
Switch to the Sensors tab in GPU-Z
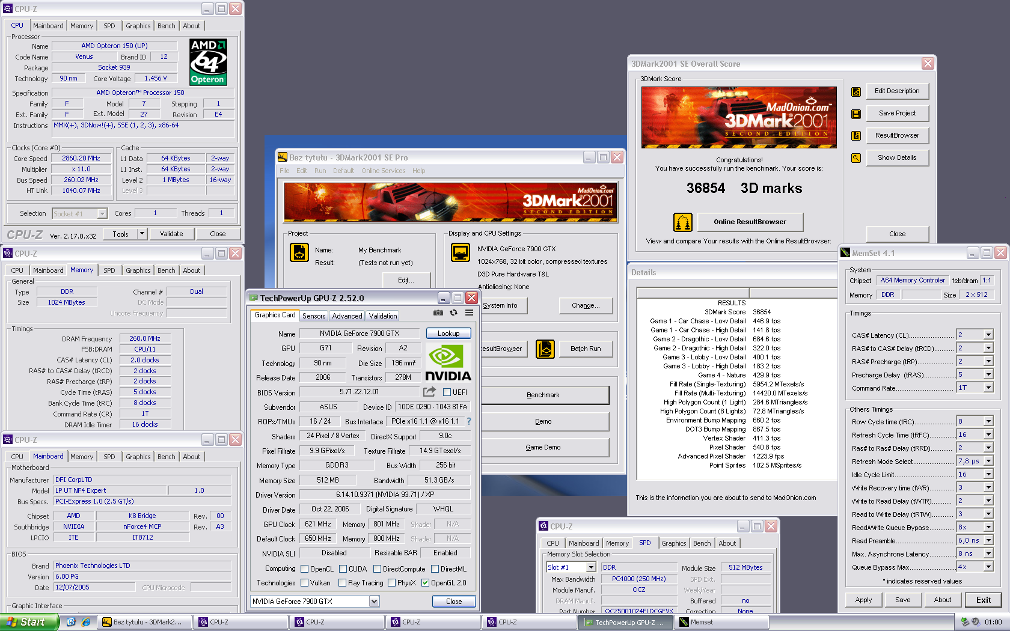(x=314, y=316)
